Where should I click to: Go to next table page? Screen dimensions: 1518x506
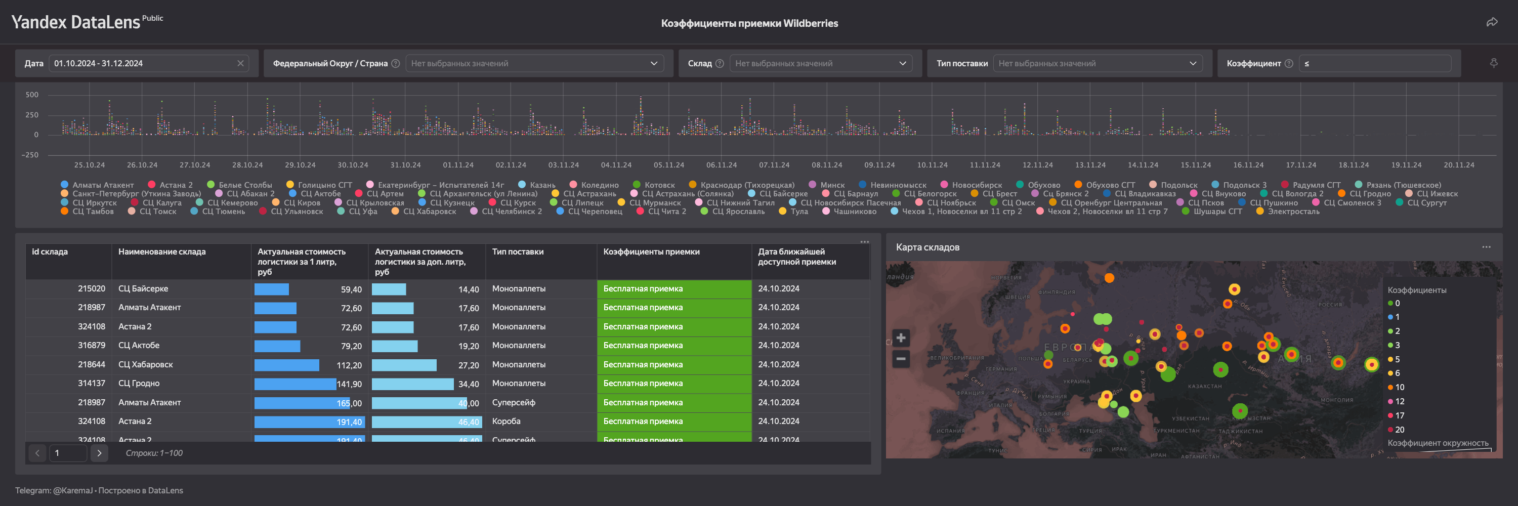[x=99, y=453]
